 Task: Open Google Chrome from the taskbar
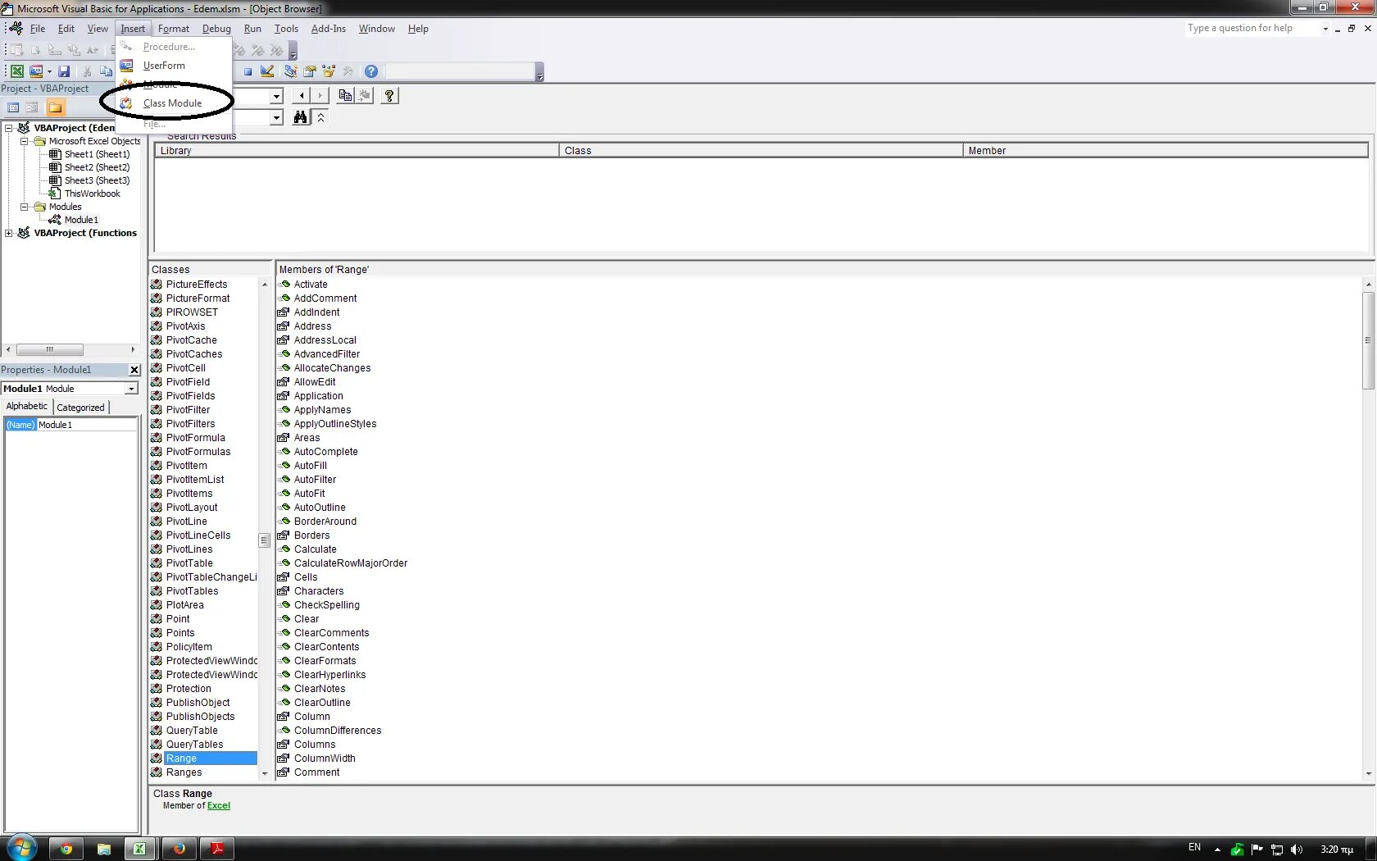pyautogui.click(x=66, y=849)
